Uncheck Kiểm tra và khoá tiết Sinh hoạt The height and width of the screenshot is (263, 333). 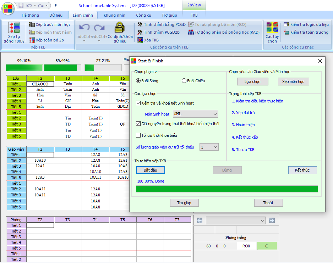[138, 103]
